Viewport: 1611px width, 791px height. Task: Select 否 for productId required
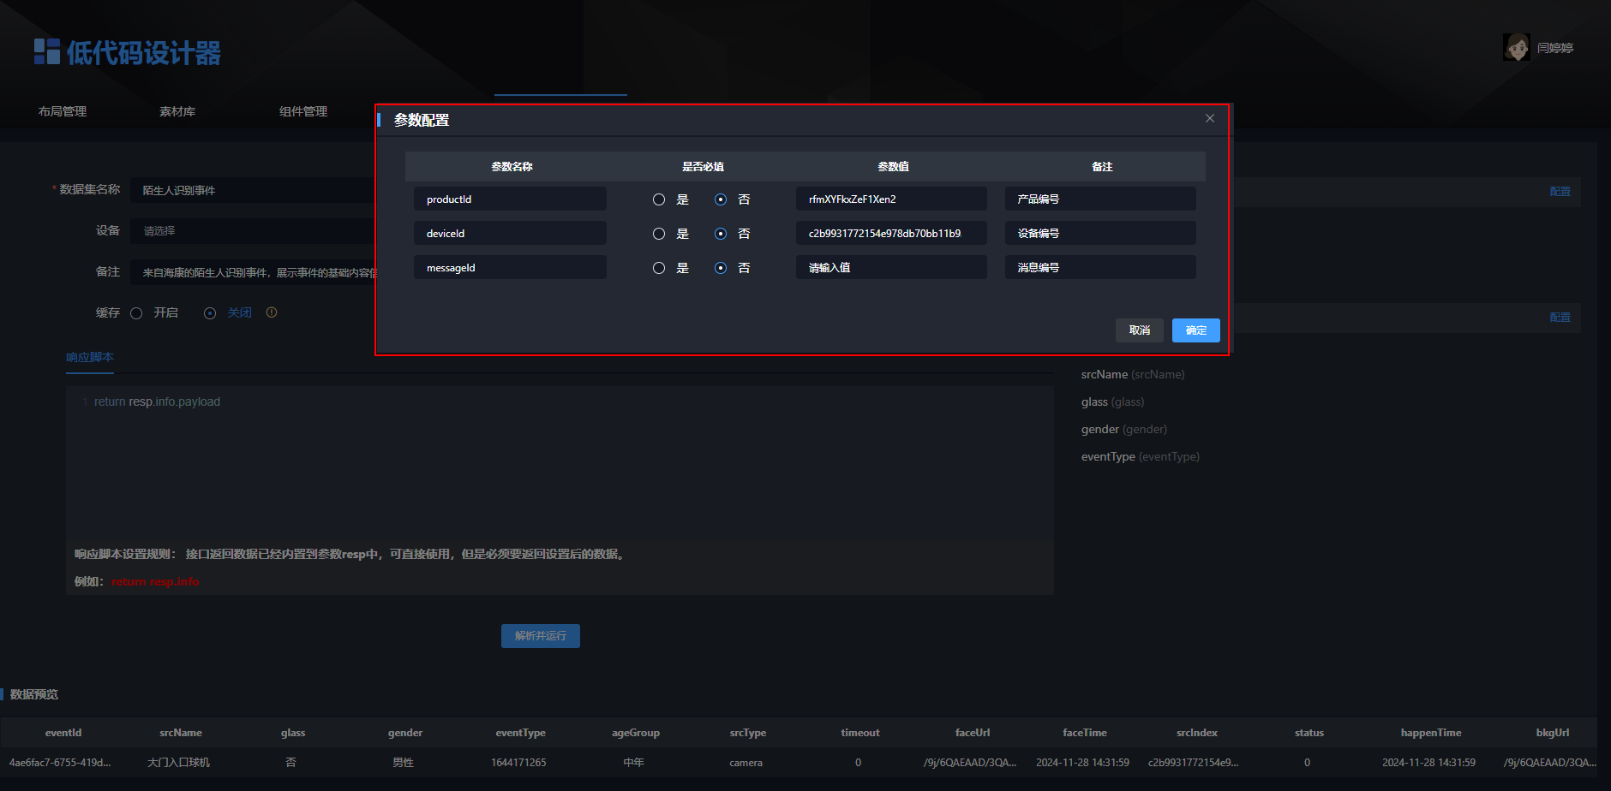(x=721, y=199)
